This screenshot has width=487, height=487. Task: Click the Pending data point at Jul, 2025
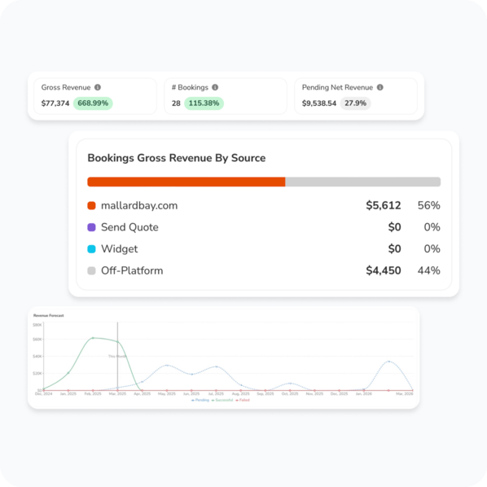pyautogui.click(x=216, y=366)
